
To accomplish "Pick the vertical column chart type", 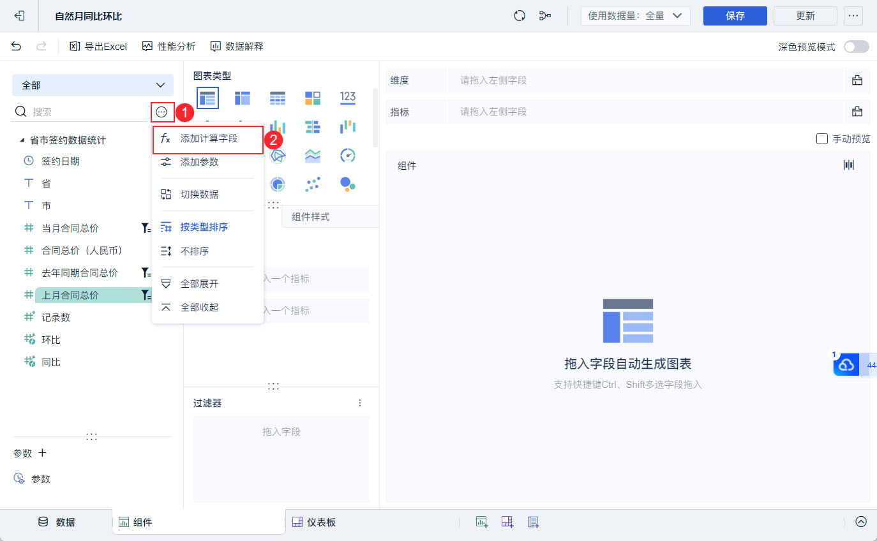I will coord(278,126).
